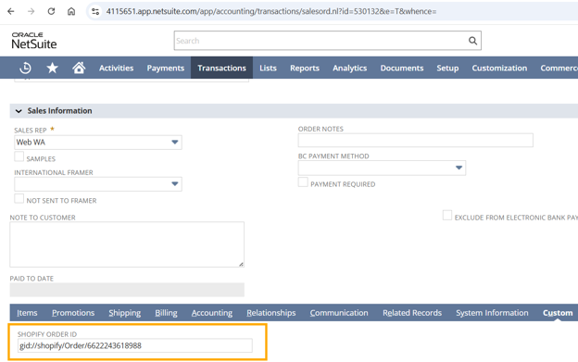Click the Oracle NetSuite logo

pos(34,41)
